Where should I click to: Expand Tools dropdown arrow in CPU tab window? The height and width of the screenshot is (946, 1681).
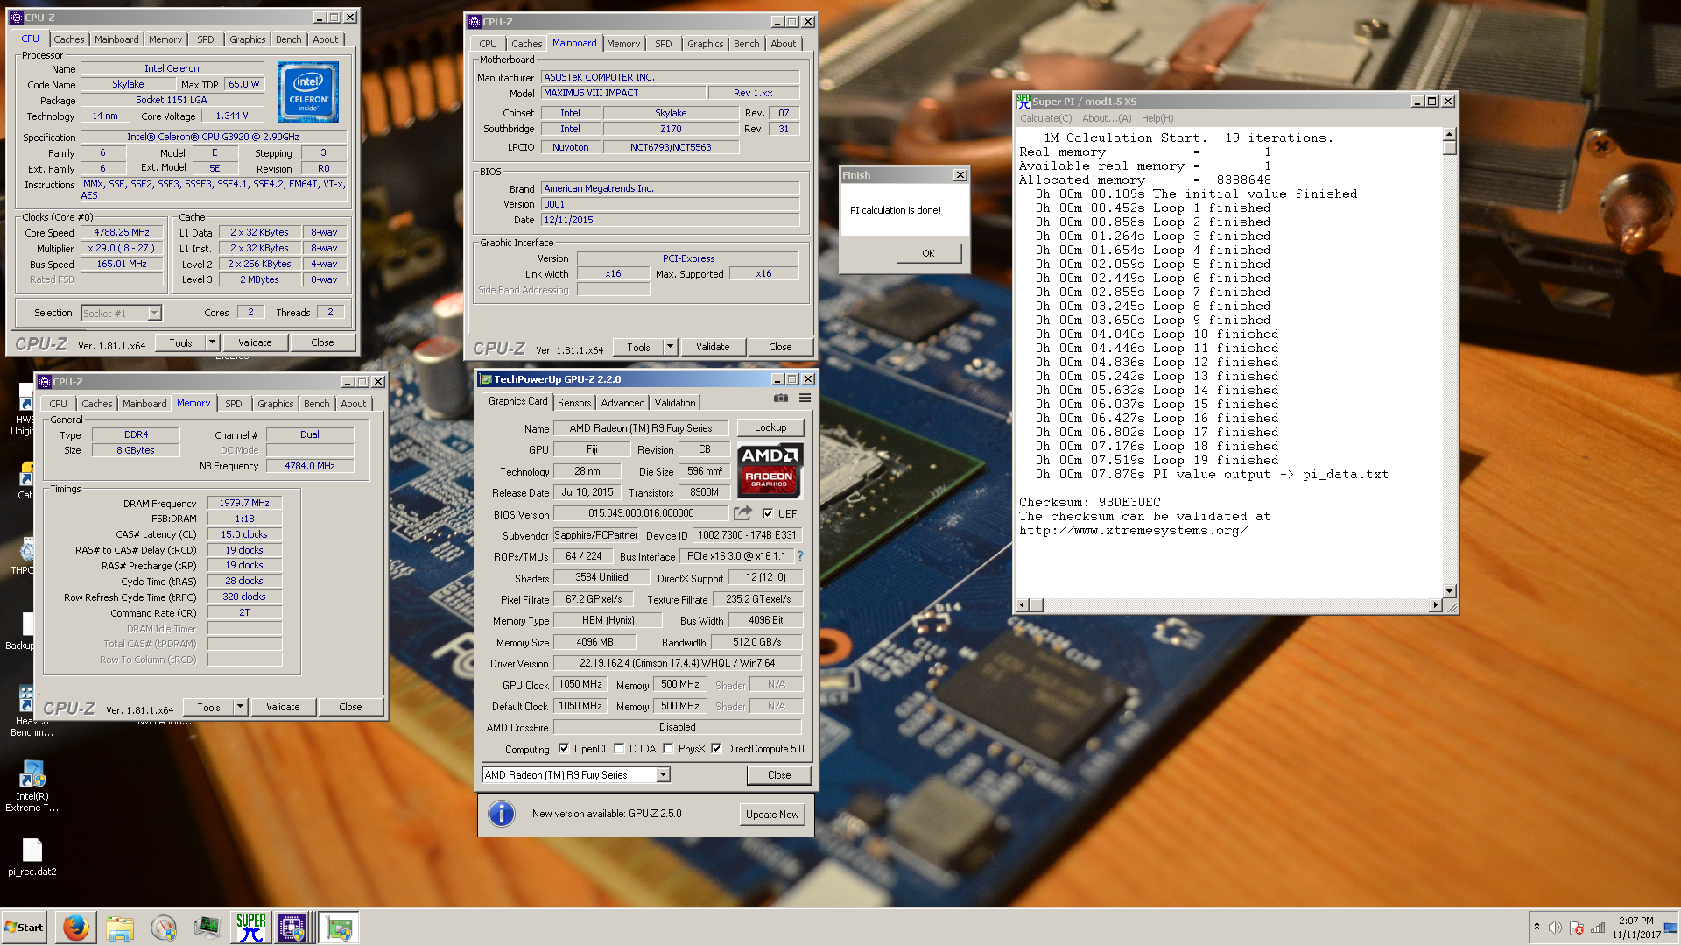pos(212,342)
